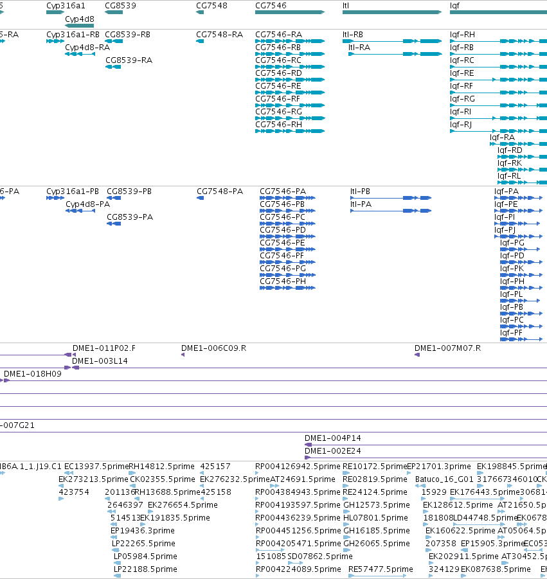Select the ltl-RA transcript glyph line
Viewport: 547px width, 579px height.
395,54
